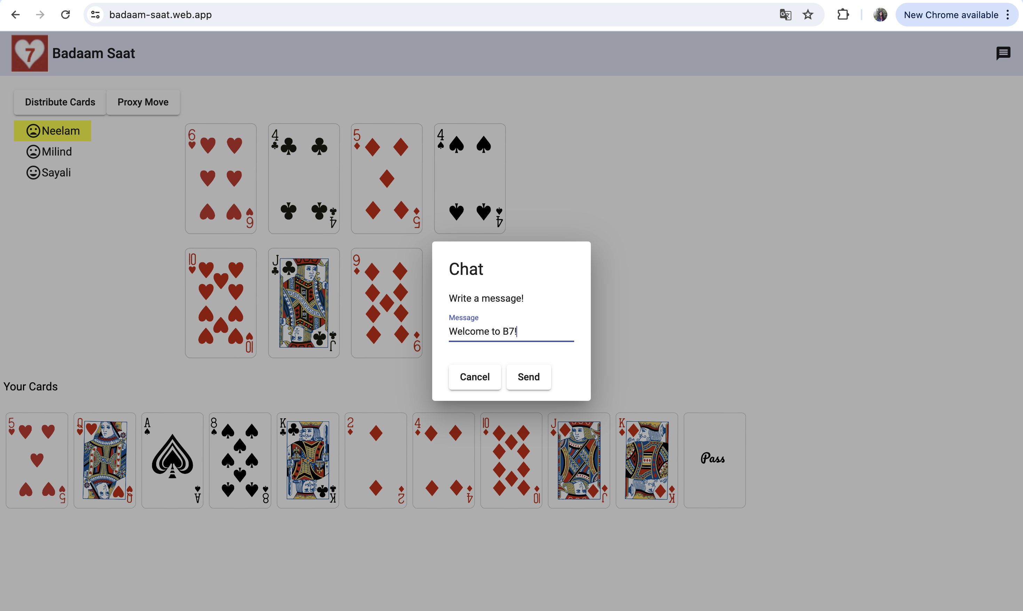
Task: Go back using browser back arrow
Action: 16,15
